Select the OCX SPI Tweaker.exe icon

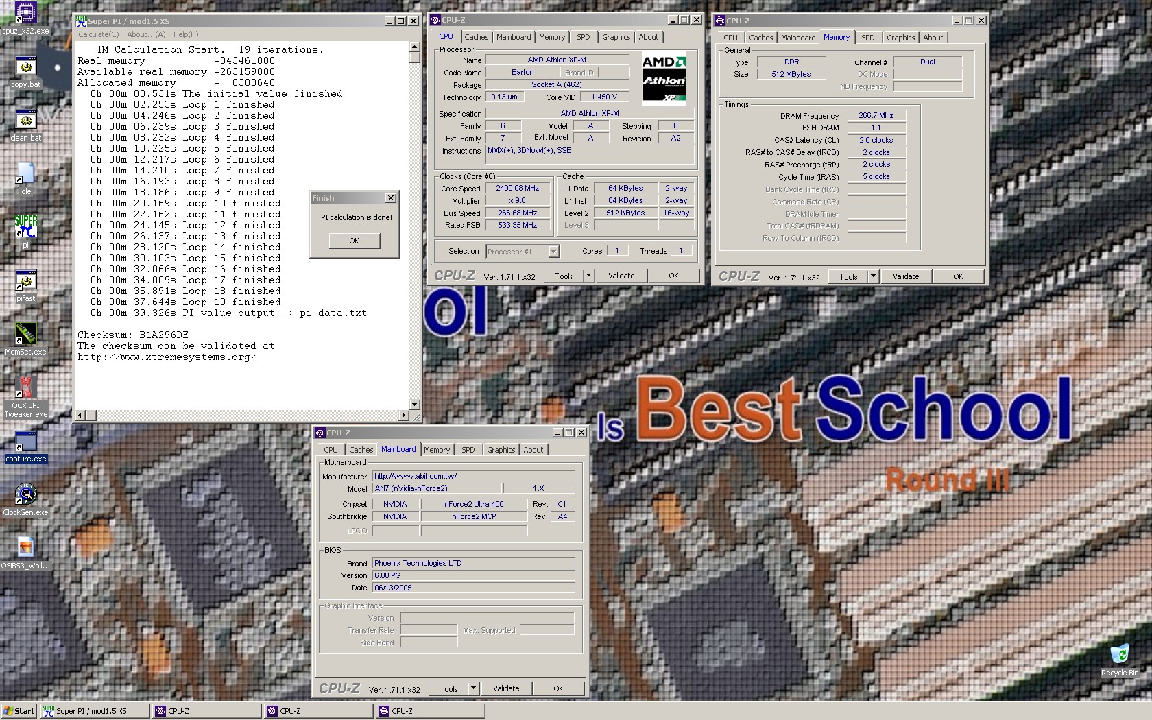coord(25,398)
